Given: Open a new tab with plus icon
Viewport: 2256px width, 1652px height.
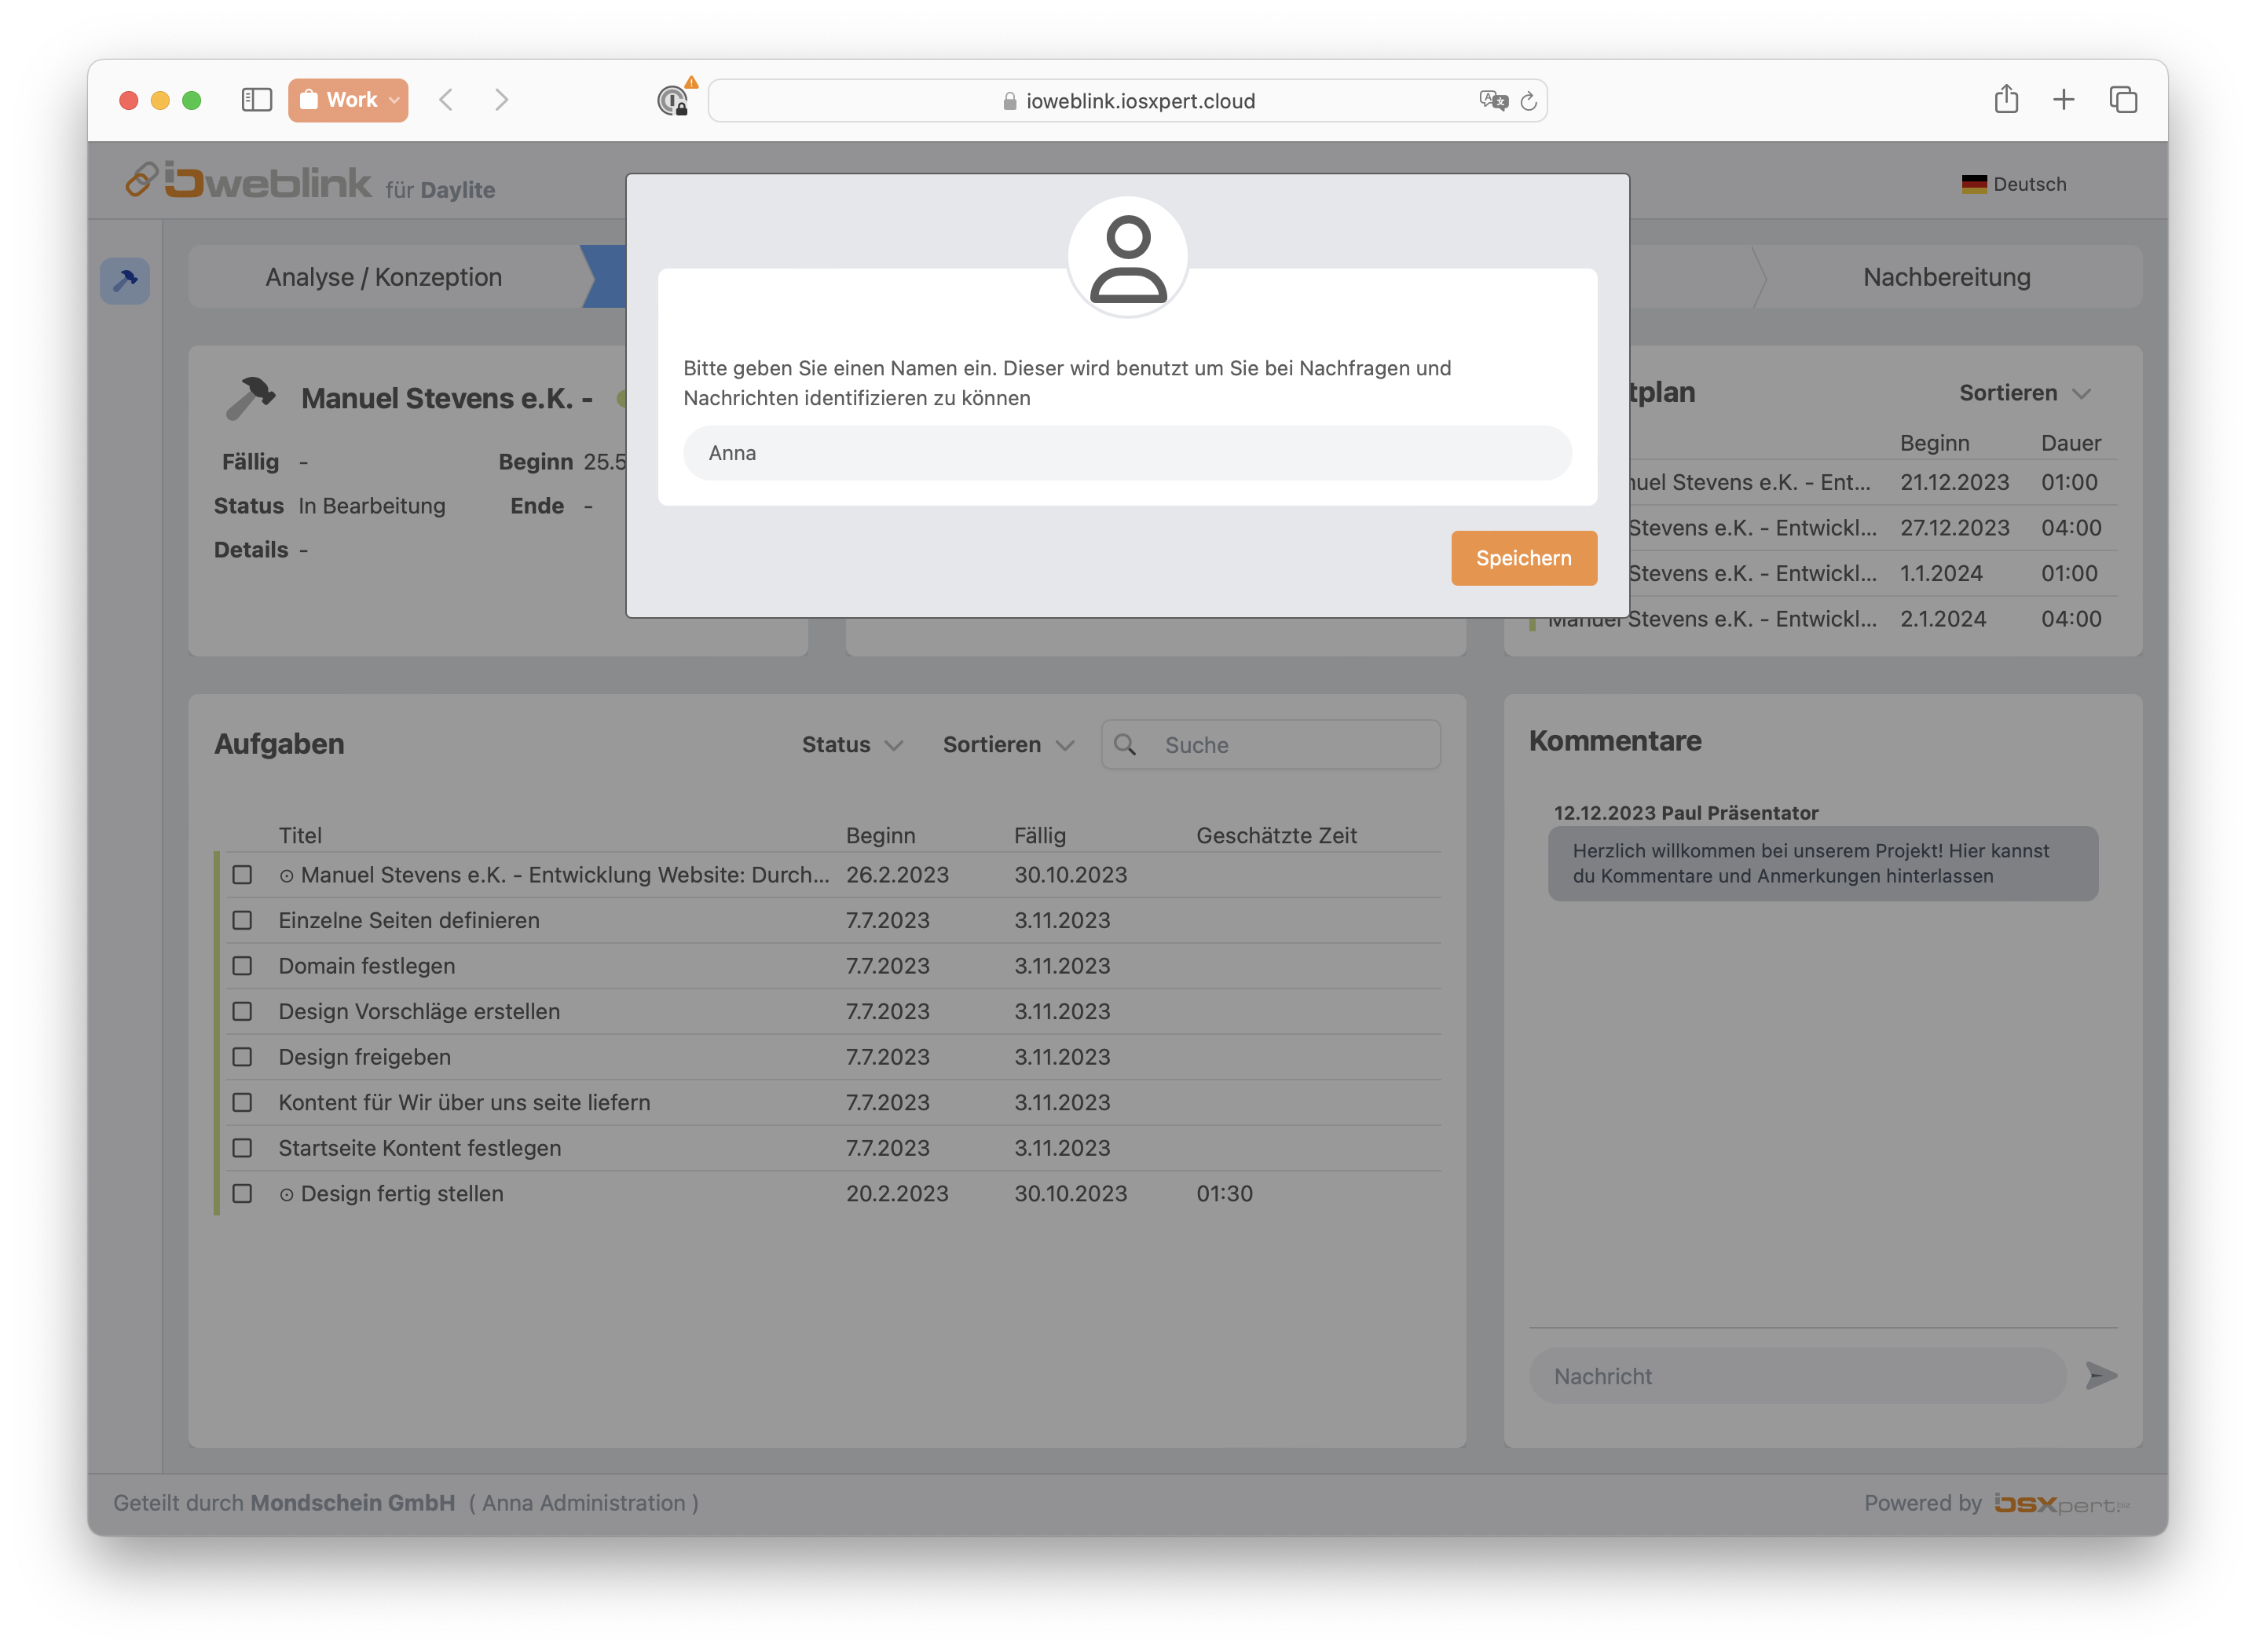Looking at the screenshot, I should 2064,100.
